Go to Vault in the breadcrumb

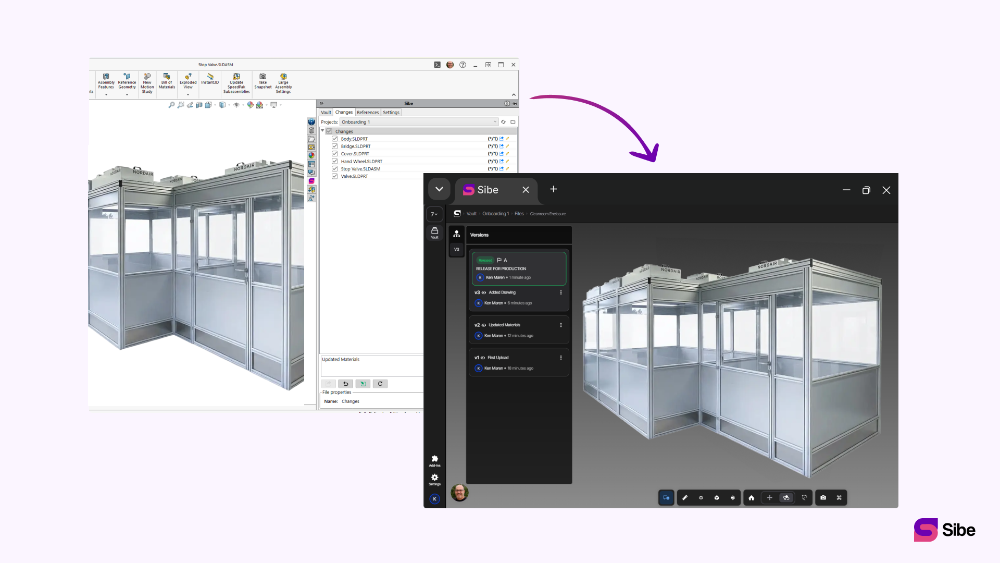(x=471, y=214)
